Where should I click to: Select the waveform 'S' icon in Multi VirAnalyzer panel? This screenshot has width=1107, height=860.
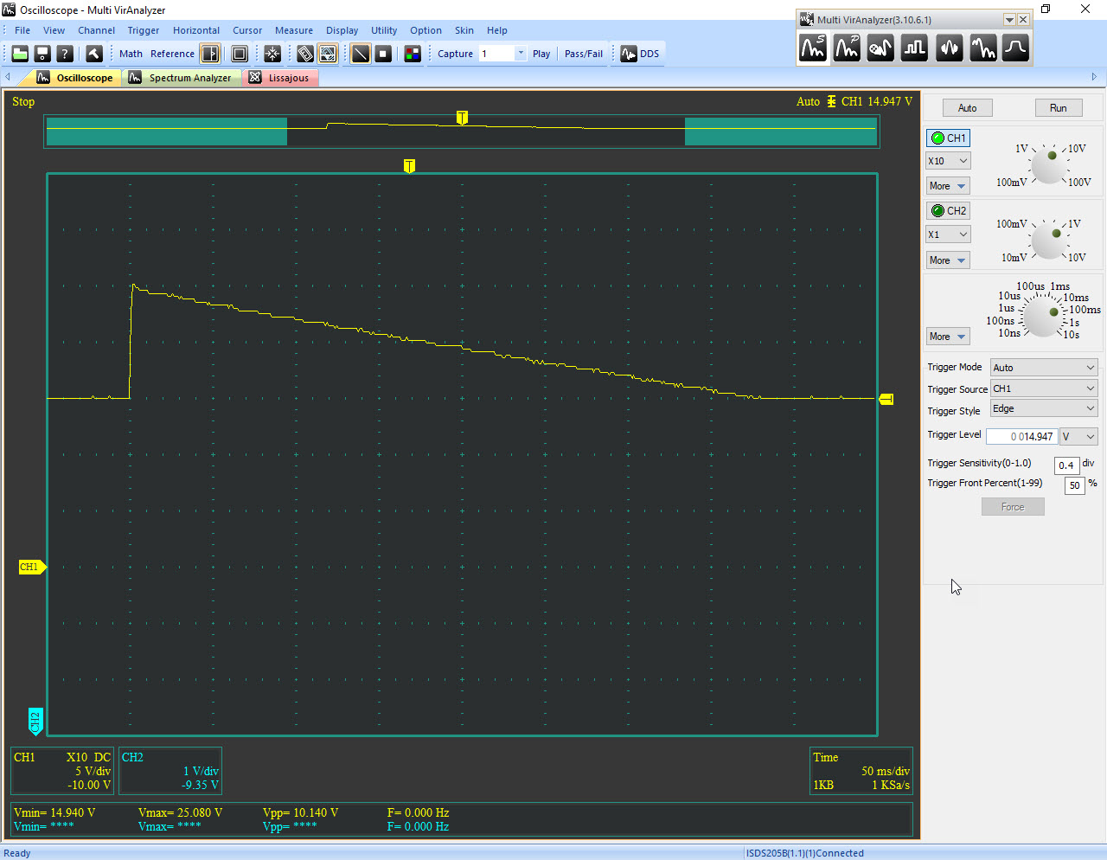coord(813,48)
